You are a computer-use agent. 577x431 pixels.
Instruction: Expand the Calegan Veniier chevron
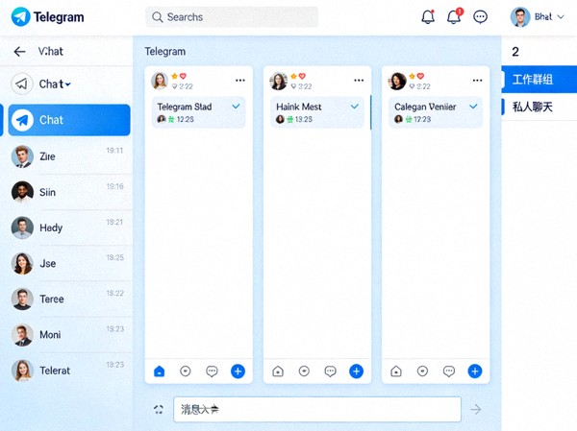[473, 107]
